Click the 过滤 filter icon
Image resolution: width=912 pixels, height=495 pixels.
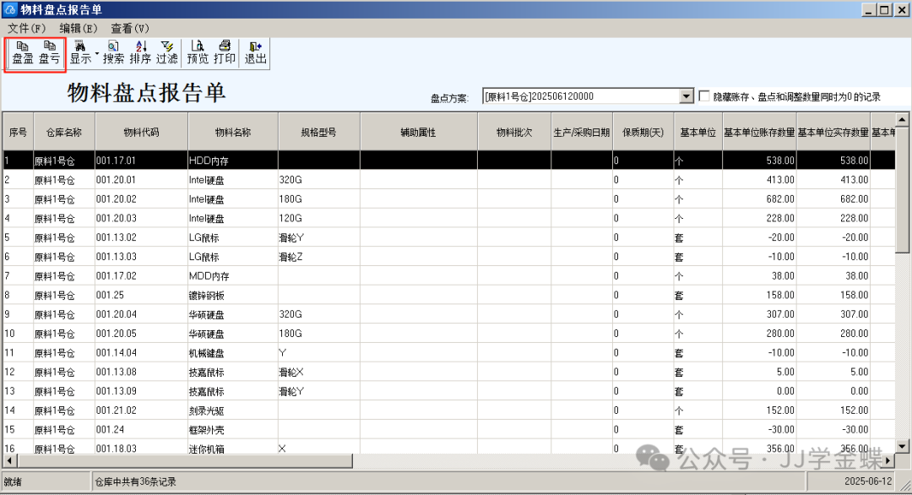point(167,52)
